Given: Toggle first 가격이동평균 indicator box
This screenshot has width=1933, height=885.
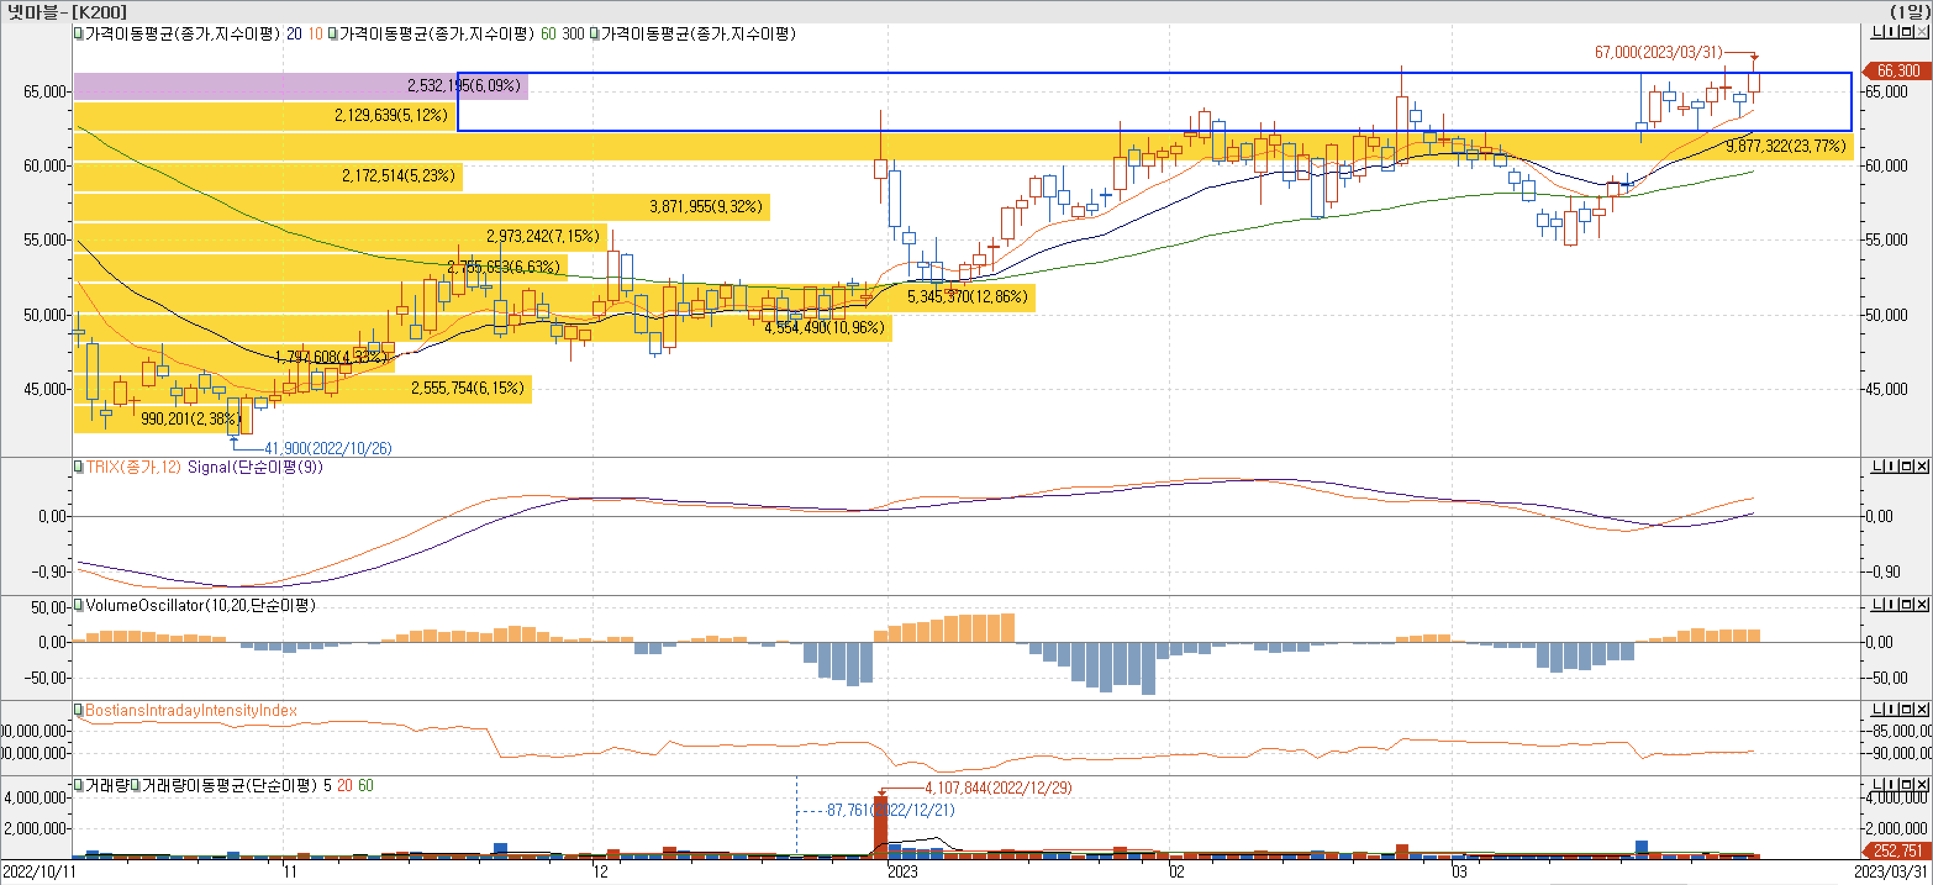Looking at the screenshot, I should click(x=78, y=33).
